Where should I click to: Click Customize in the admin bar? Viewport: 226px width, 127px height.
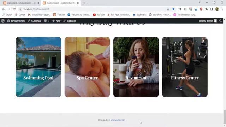click(35, 21)
